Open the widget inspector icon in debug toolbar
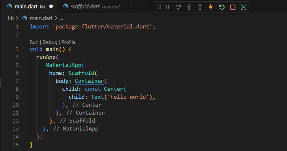The height and width of the screenshot is (151, 287). 243,7
